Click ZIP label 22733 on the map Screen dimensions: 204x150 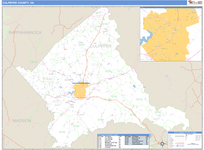click(x=62, y=132)
